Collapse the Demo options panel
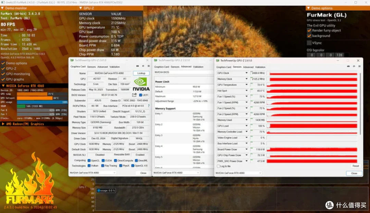This screenshot has height=213, width=370. pyautogui.click(x=308, y=8)
